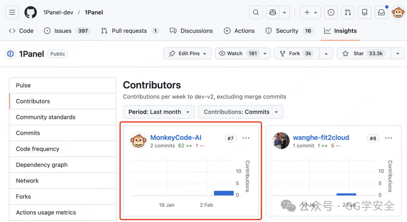Click the #8 rank badge
The height and width of the screenshot is (222, 407).
pyautogui.click(x=373, y=139)
